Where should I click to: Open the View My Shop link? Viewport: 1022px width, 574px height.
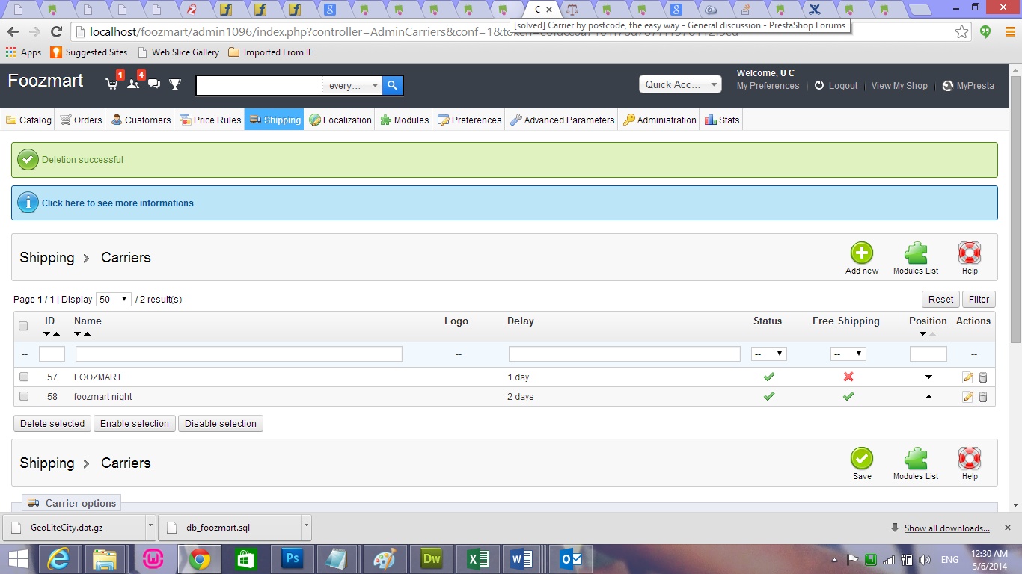tap(899, 86)
